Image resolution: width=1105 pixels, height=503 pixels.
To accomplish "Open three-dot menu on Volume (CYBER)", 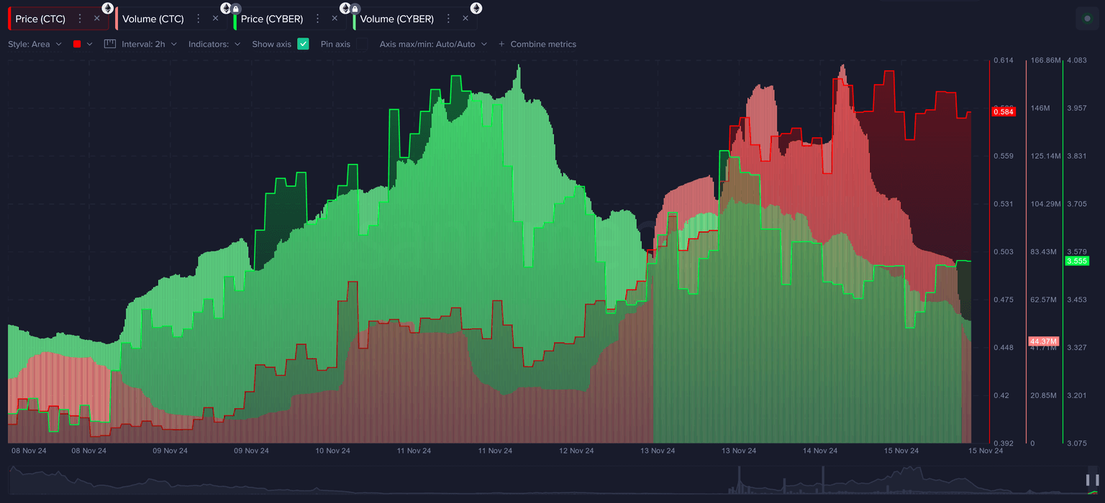I will pos(448,19).
